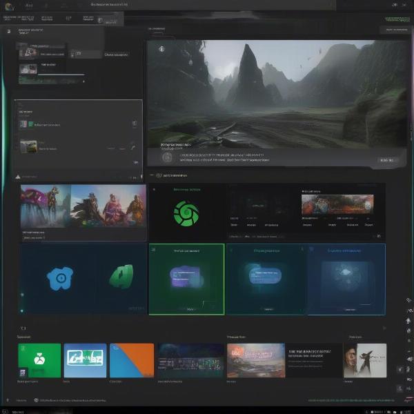Open the blue and orange diagonal tile

tap(132, 360)
